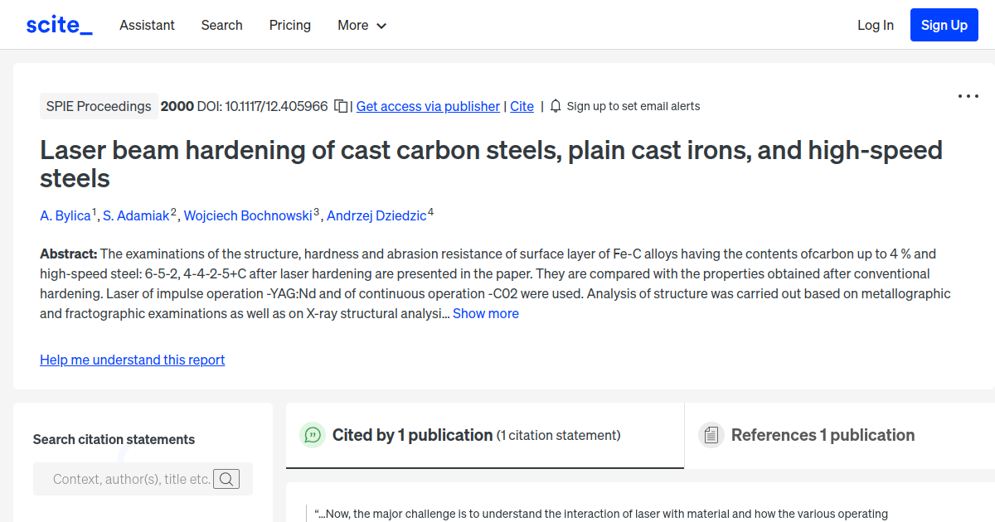Viewport: 995px width, 522px height.
Task: Click the Cite link
Action: pyautogui.click(x=522, y=106)
